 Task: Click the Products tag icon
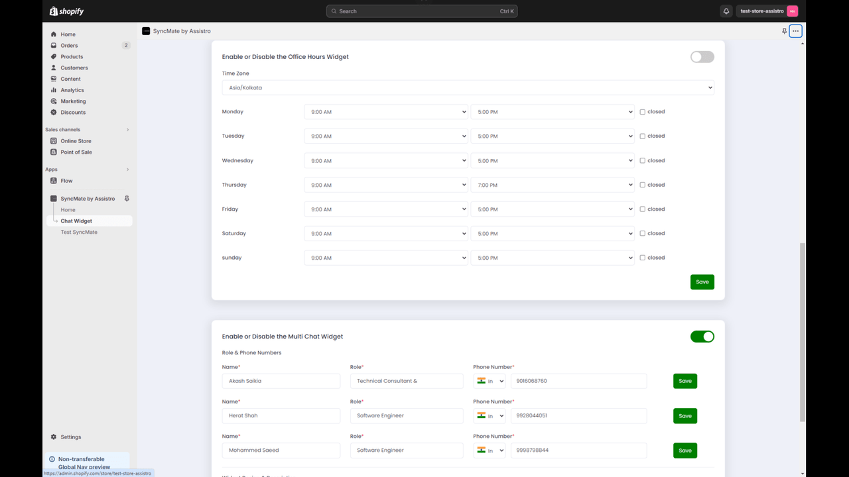(x=54, y=57)
